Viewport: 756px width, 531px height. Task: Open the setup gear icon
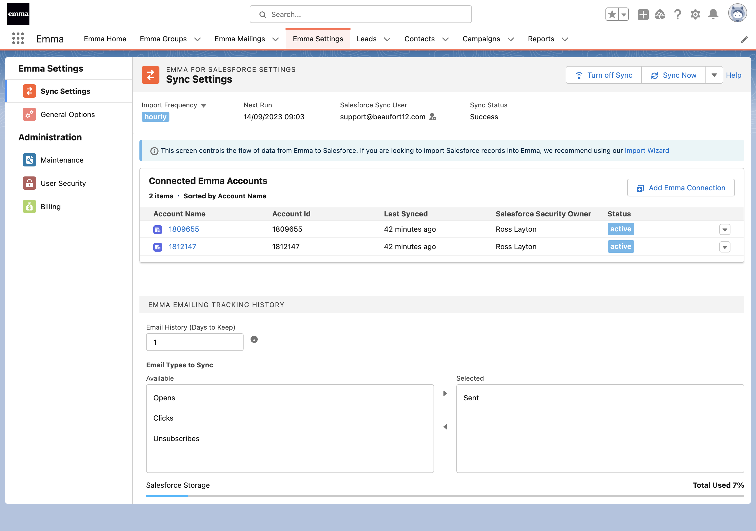tap(695, 14)
